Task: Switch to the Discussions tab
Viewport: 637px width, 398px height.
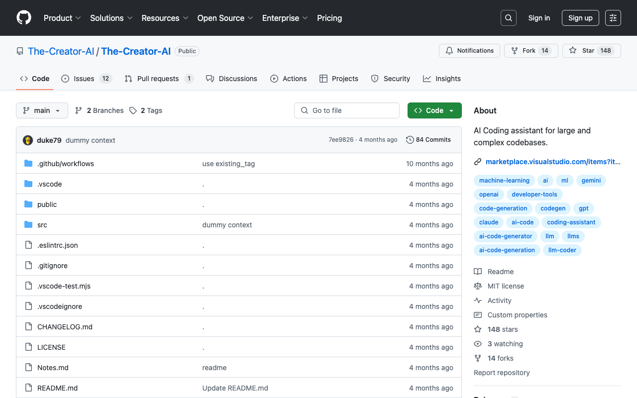Action: (x=231, y=79)
